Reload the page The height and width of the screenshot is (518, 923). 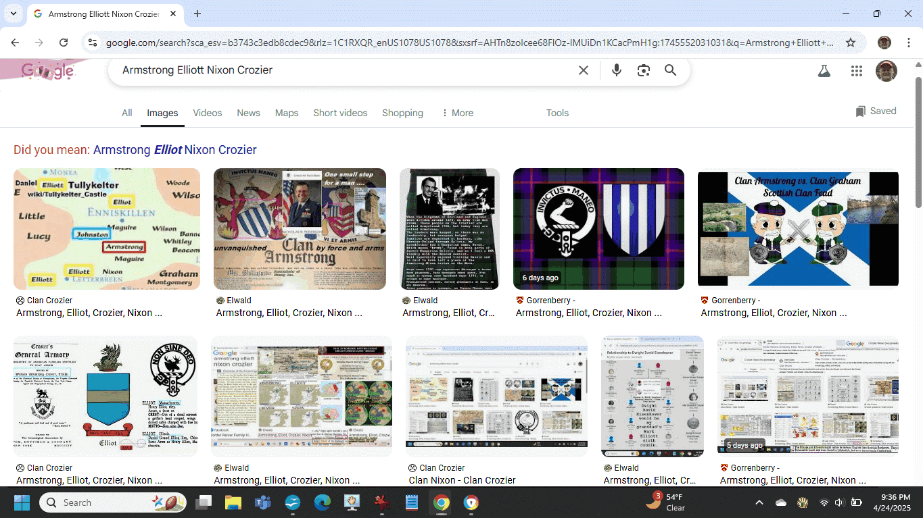click(64, 43)
